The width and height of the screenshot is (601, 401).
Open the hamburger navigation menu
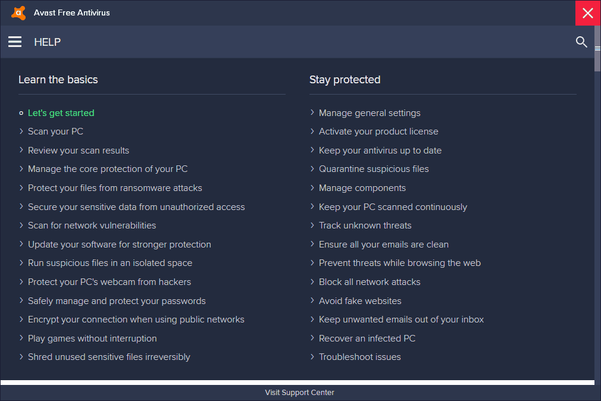pyautogui.click(x=15, y=42)
